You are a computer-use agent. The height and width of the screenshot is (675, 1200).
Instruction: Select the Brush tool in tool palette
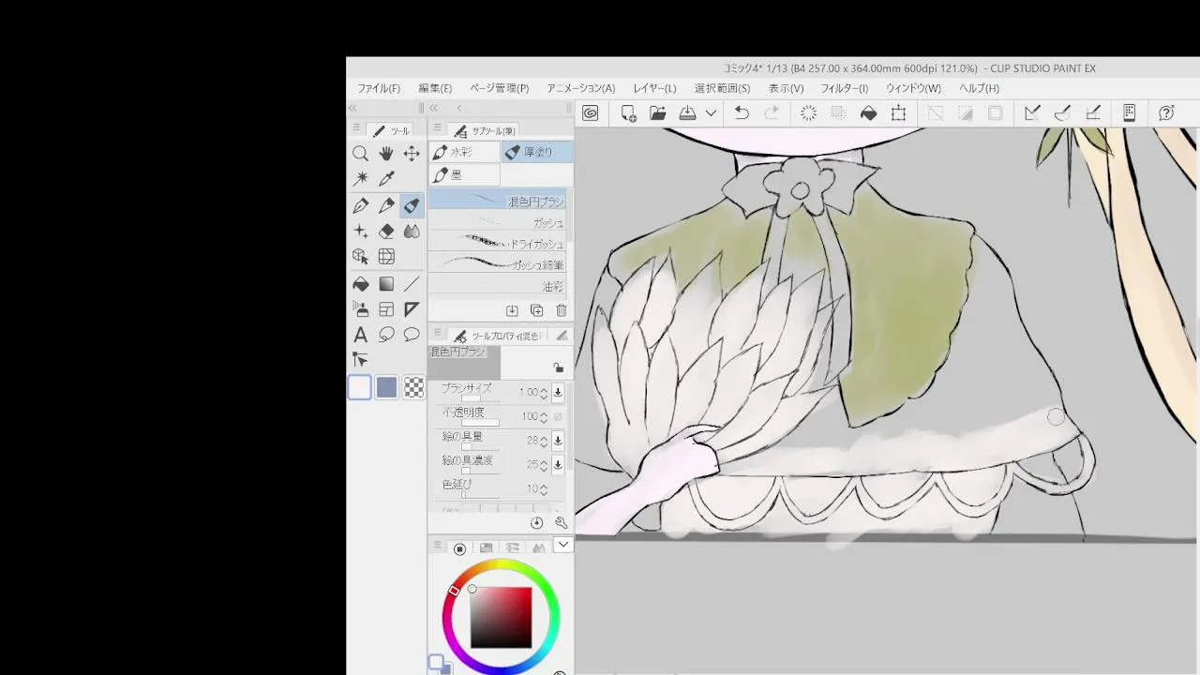[x=412, y=205]
